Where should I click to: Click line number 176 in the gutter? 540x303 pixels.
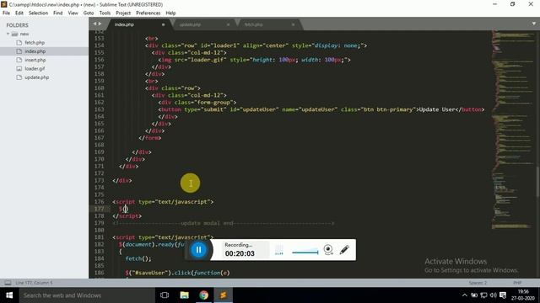pos(99,202)
